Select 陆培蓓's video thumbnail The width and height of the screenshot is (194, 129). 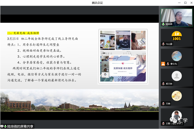[177, 17]
